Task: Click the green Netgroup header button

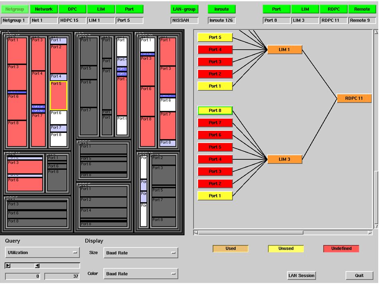Action: 15,9
